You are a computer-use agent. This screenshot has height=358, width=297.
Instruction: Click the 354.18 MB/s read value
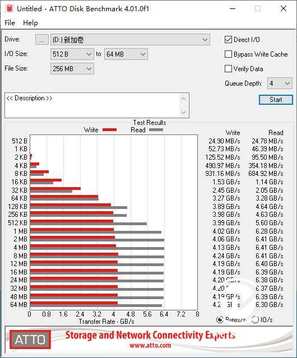(266, 166)
